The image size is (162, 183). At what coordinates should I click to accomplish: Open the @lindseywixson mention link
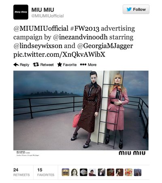coord(38,46)
